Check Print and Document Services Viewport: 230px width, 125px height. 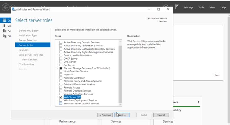(61, 84)
